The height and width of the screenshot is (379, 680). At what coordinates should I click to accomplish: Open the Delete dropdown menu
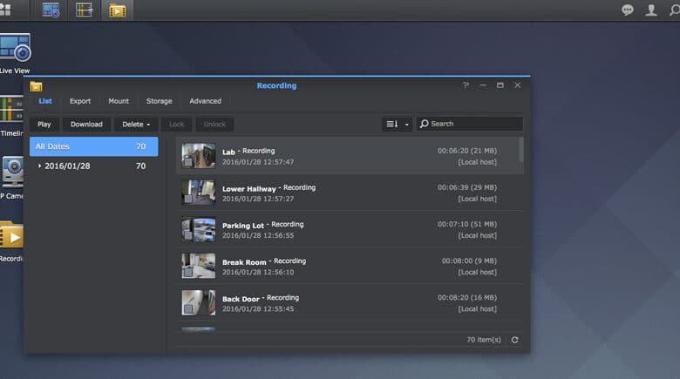click(136, 124)
